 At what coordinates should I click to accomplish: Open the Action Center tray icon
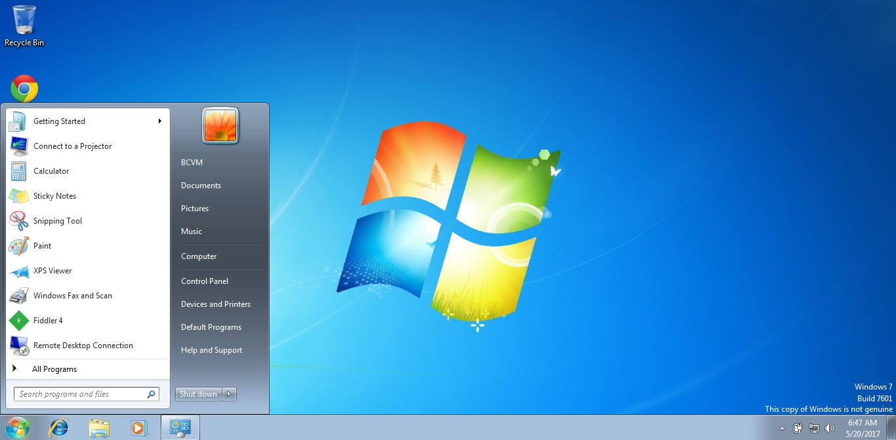[798, 428]
